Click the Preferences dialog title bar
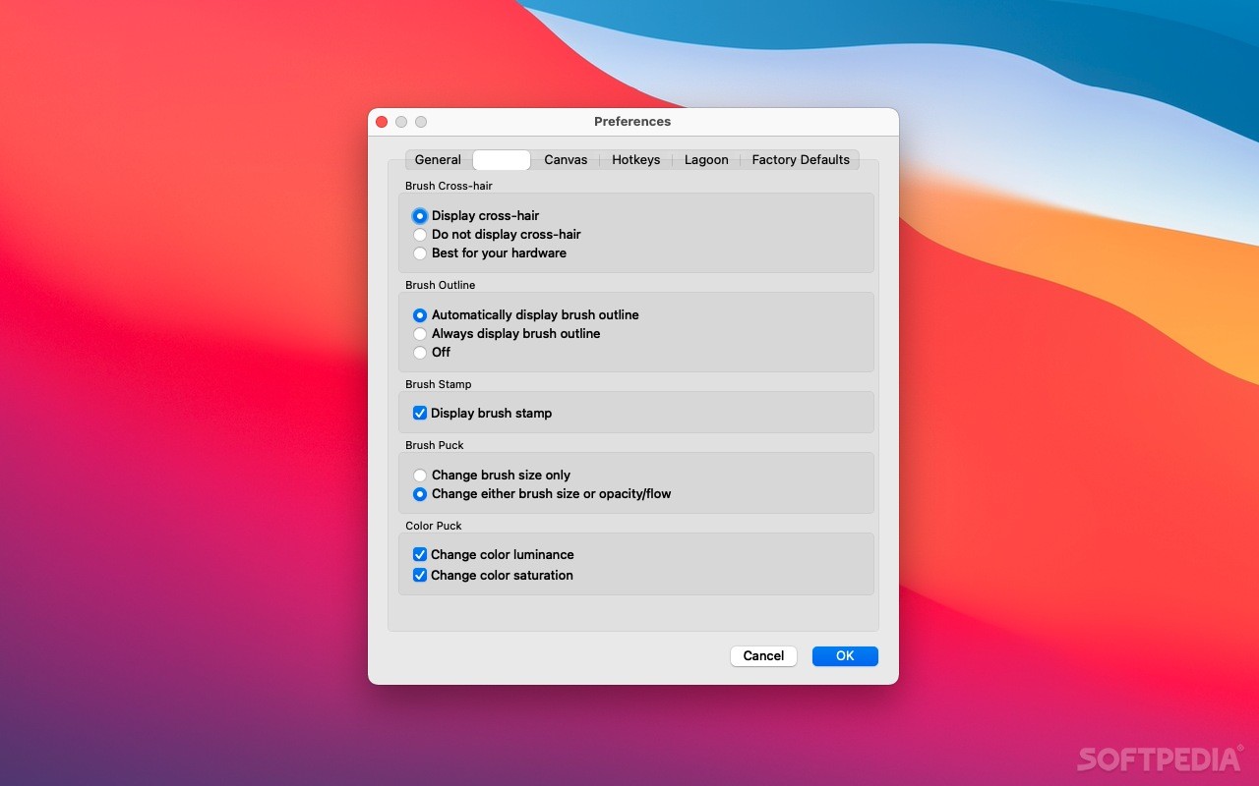 point(631,121)
